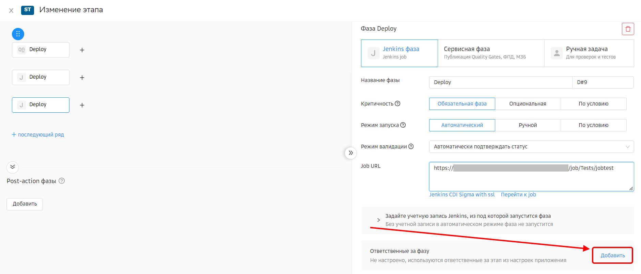
Task: Choose По условию in Критичность row
Action: click(x=593, y=104)
